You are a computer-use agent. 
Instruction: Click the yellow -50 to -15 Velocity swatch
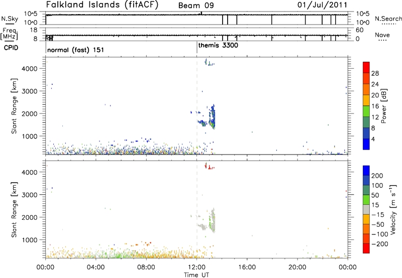pyautogui.click(x=366, y=219)
